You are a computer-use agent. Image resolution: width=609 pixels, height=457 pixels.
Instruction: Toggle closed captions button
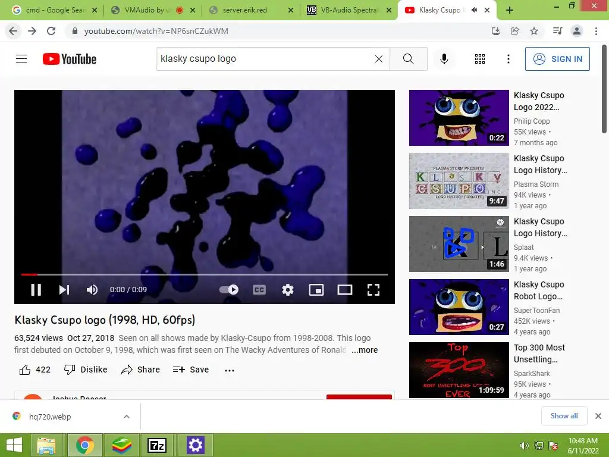tap(259, 290)
